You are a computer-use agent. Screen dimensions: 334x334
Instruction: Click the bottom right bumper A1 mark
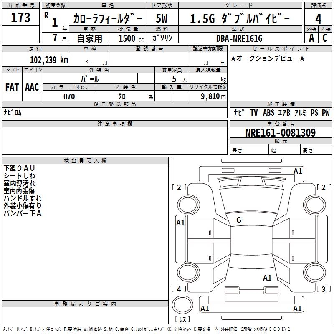(x=297, y=308)
